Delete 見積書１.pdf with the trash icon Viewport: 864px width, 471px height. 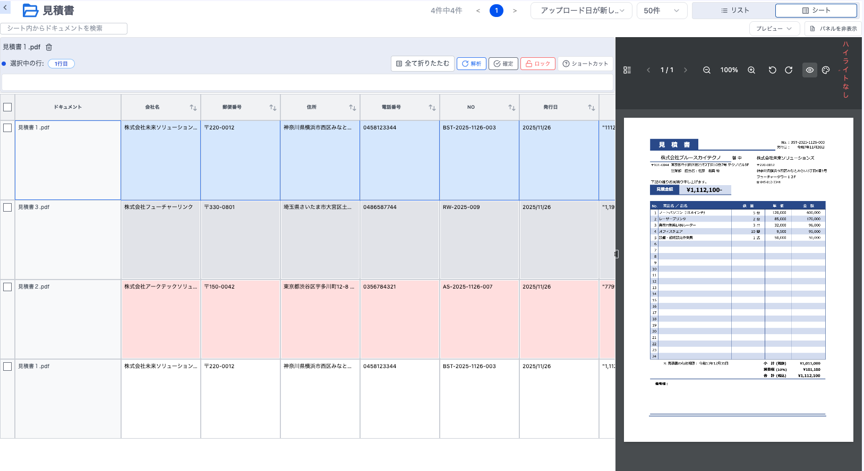[49, 47]
